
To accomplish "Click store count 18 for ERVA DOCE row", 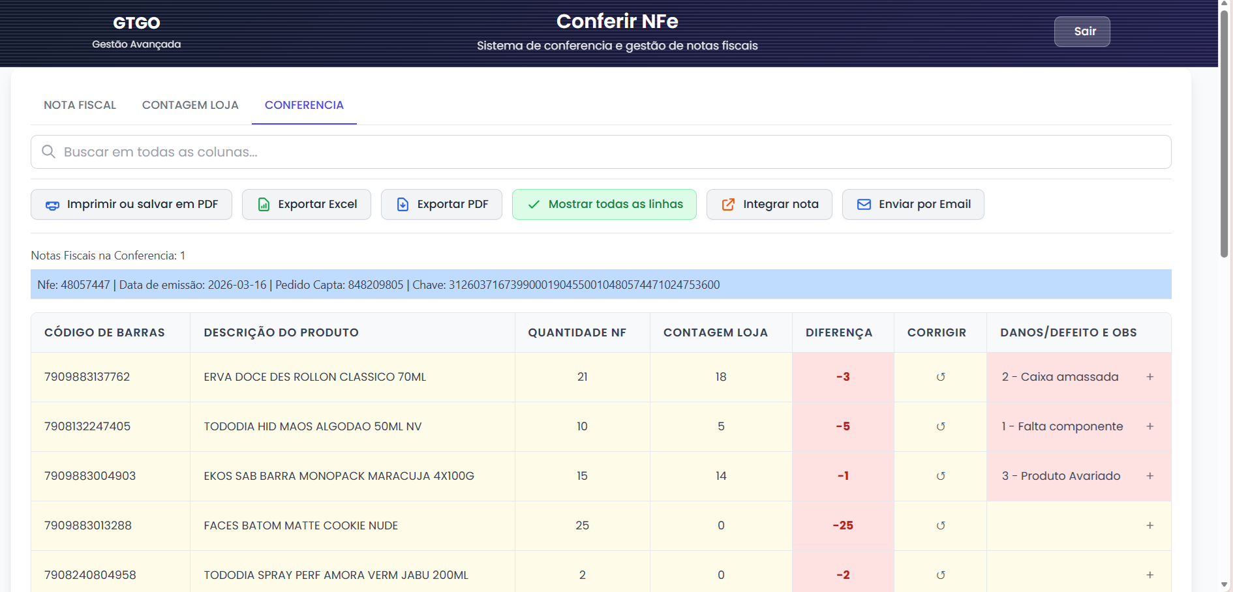I will coord(721,377).
